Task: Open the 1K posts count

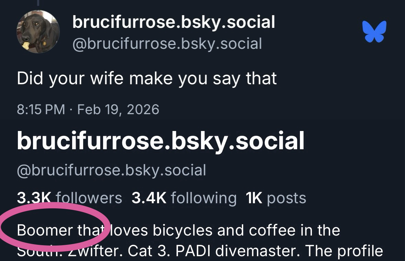Action: pos(276,198)
